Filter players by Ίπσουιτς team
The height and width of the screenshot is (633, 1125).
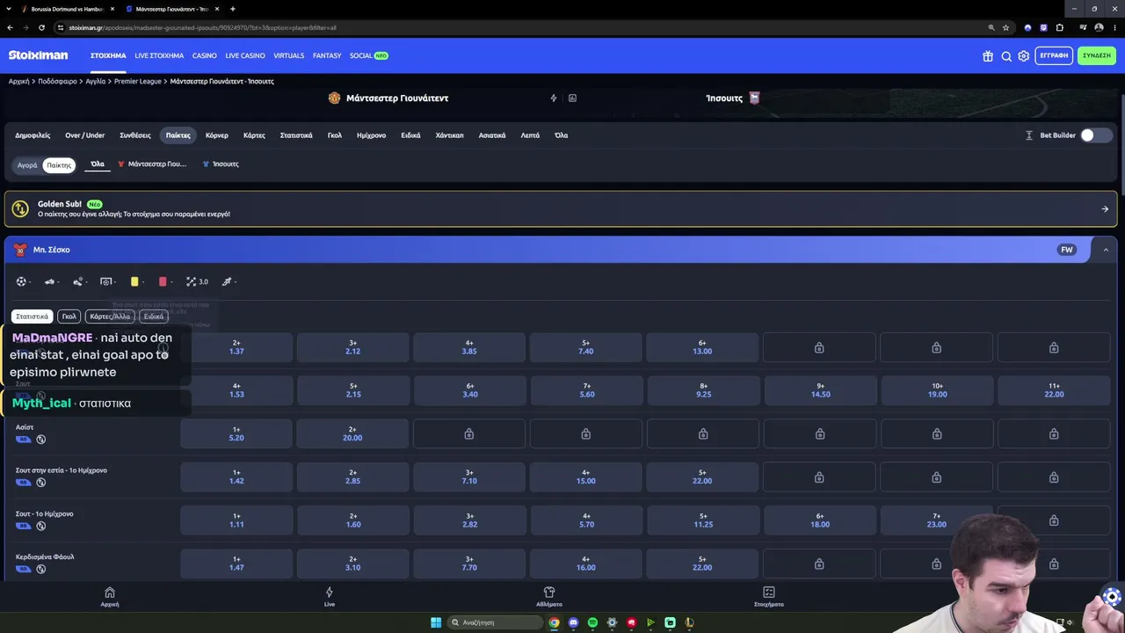click(221, 164)
